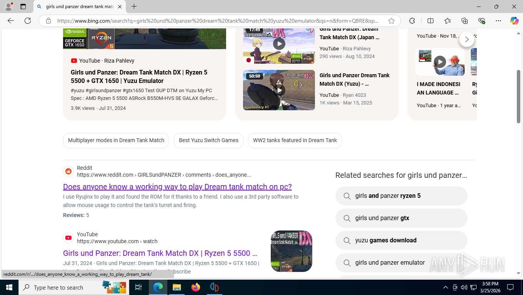Click the address bar URL

(218, 21)
